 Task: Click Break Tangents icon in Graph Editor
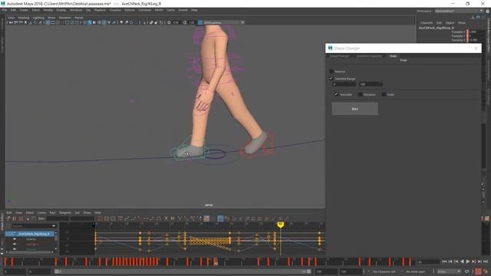click(x=180, y=219)
